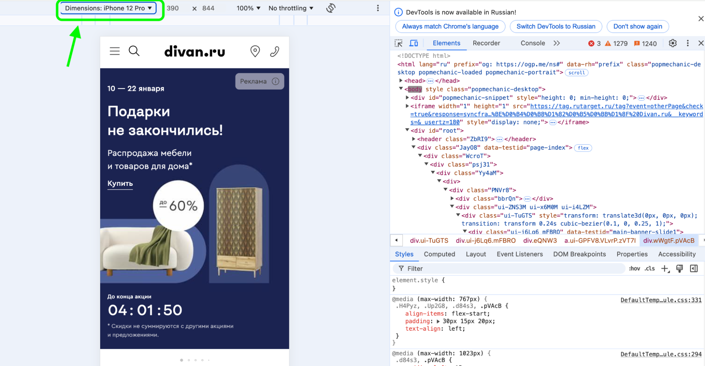705x366 pixels.
Task: Dismiss the DevTools language info bar
Action: pos(701,19)
